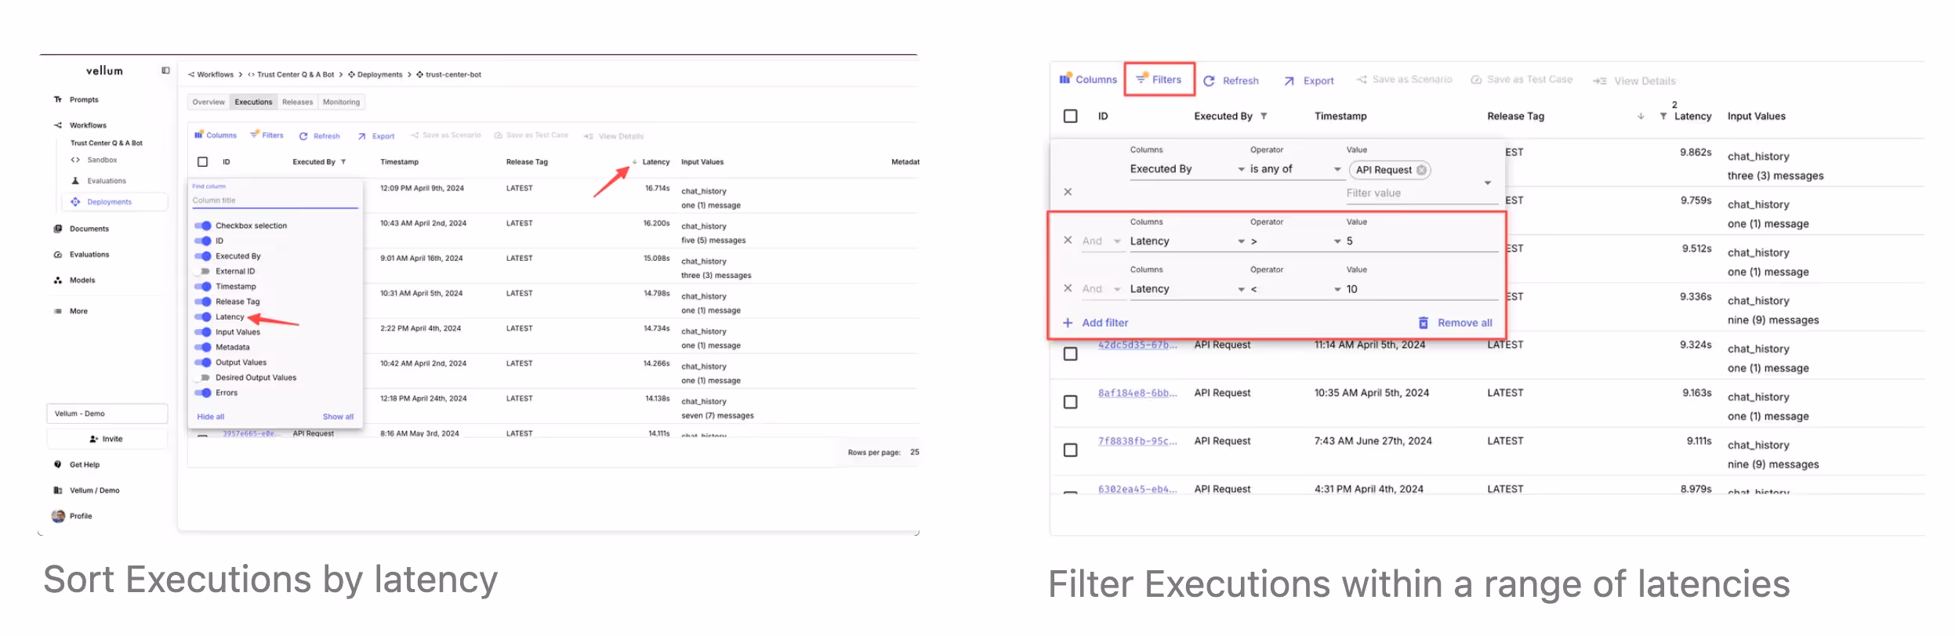Toggle Executed By column visibility
Image resolution: width=1955 pixels, height=636 pixels.
(x=203, y=256)
